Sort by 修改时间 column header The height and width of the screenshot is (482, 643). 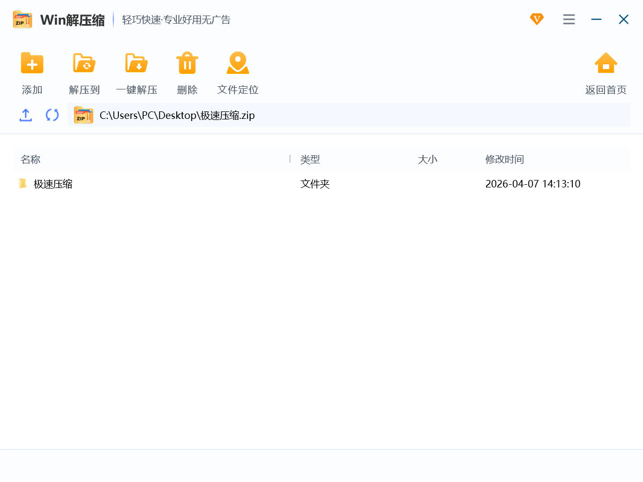coord(504,160)
